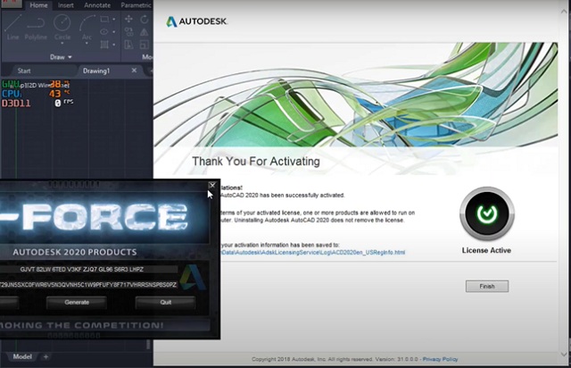The width and height of the screenshot is (571, 368).
Task: Activate the Stretch tool icon
Action: tap(128, 45)
